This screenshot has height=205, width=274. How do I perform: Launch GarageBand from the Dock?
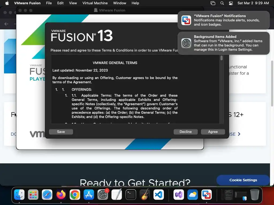point(145,195)
